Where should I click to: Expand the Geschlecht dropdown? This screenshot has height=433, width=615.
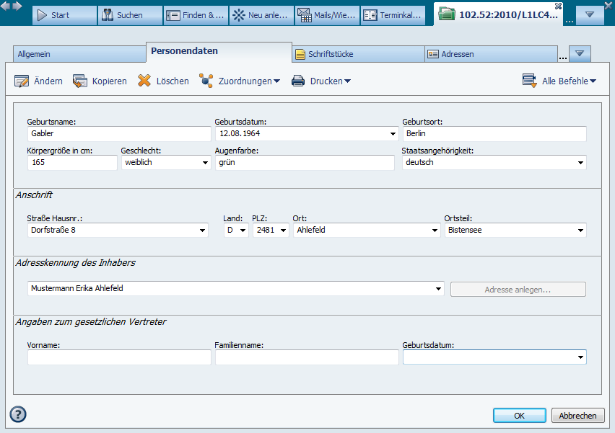tap(204, 163)
